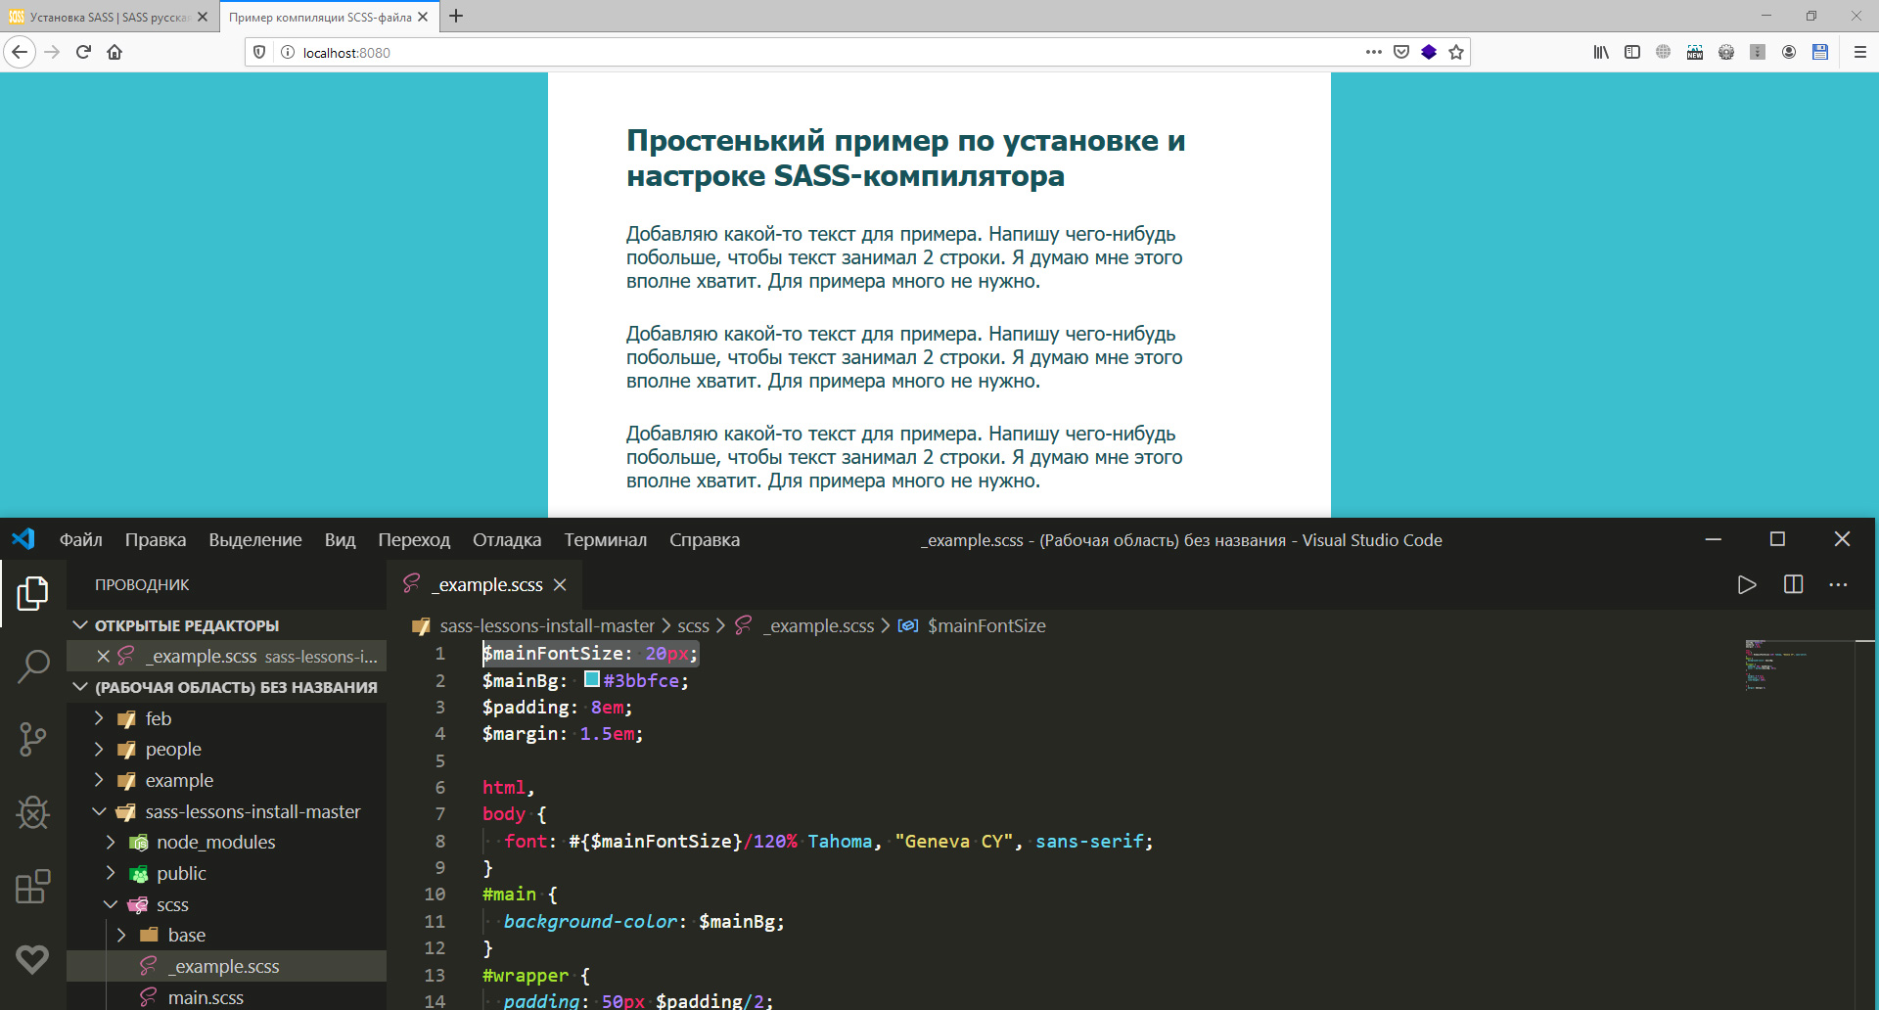1879x1010 pixels.
Task: Reload the browser page
Action: point(83,52)
